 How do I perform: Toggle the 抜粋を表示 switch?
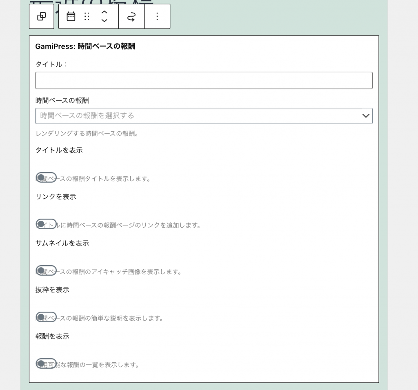46,317
